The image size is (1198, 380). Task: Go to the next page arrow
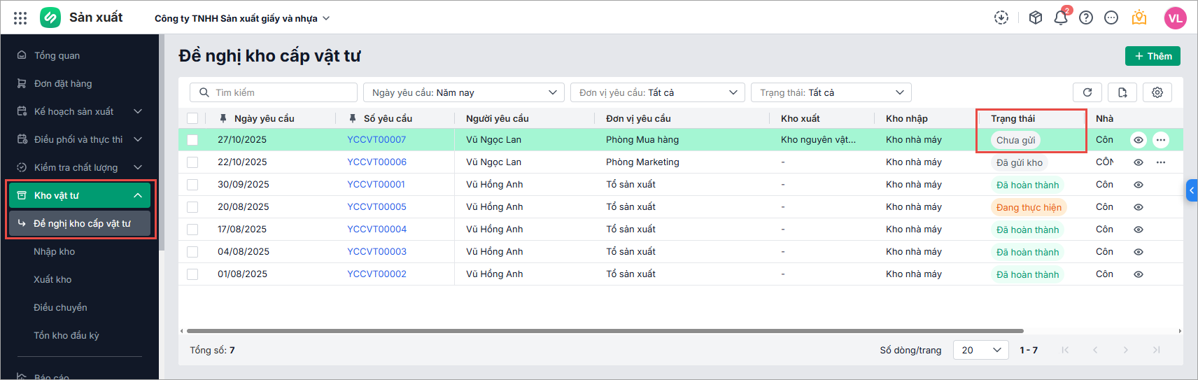(1126, 350)
